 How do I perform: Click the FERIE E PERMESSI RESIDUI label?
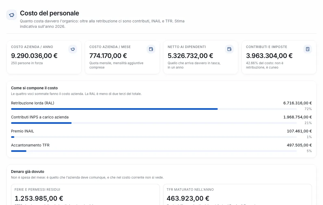click(37, 190)
